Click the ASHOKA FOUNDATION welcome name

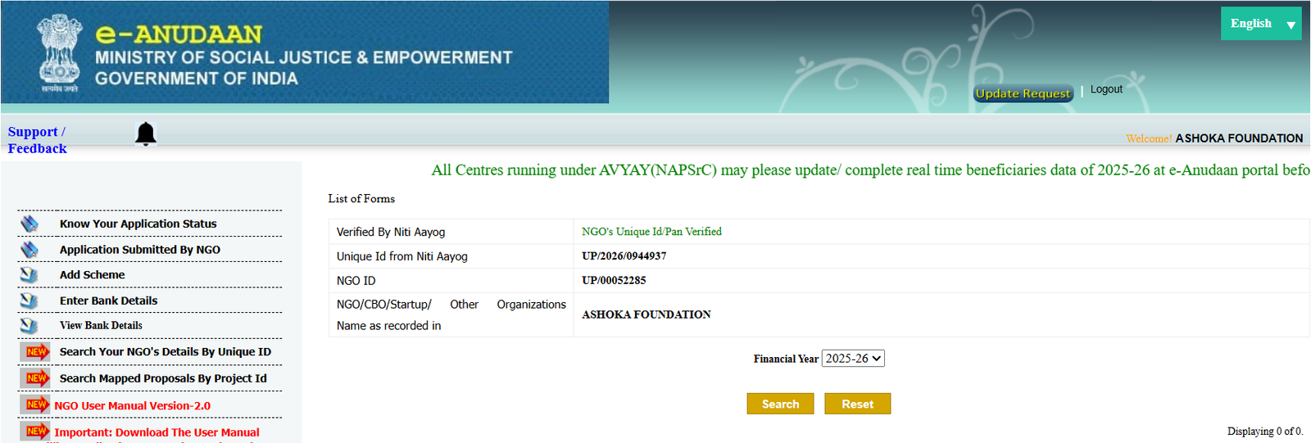click(x=1239, y=138)
